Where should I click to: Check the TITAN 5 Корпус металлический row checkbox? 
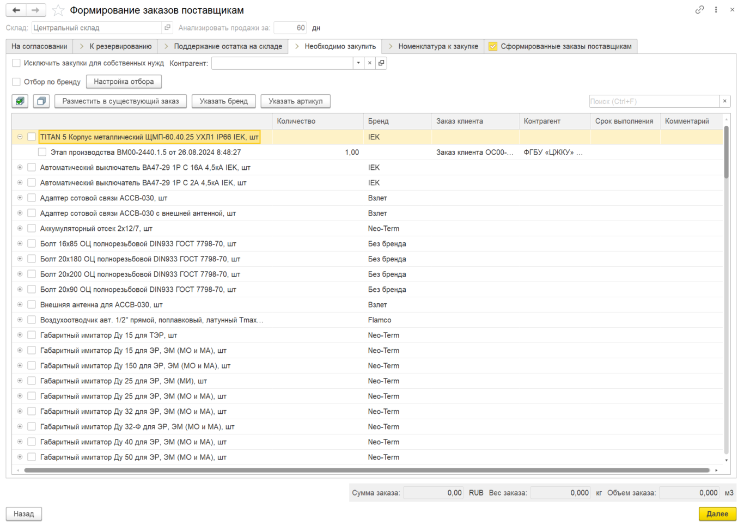[32, 137]
